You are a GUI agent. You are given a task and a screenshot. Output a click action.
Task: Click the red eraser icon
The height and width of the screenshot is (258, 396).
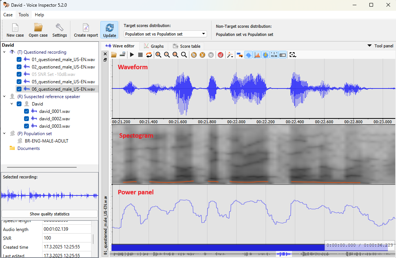tap(220, 55)
